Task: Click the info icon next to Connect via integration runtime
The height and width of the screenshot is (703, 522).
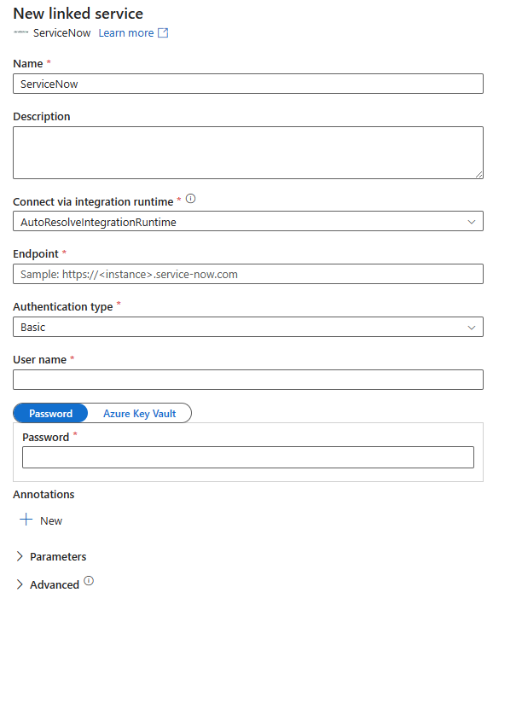Action: click(x=190, y=198)
